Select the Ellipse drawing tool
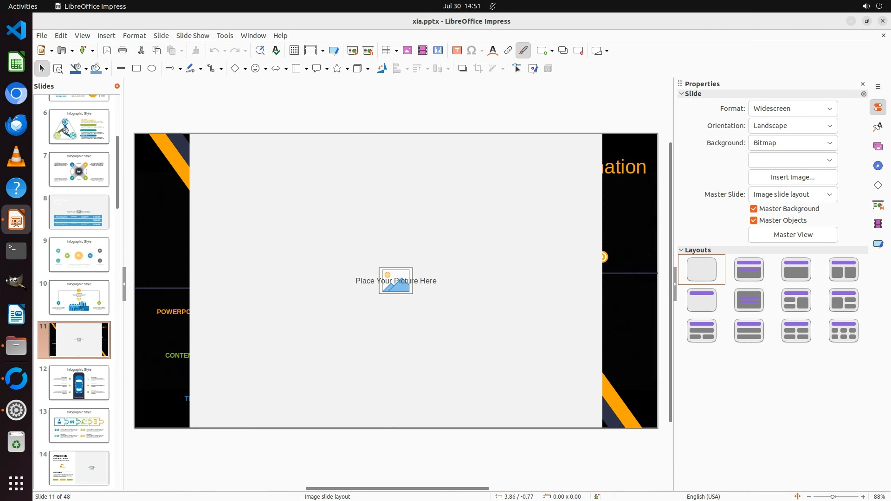The height and width of the screenshot is (501, 891). (152, 69)
